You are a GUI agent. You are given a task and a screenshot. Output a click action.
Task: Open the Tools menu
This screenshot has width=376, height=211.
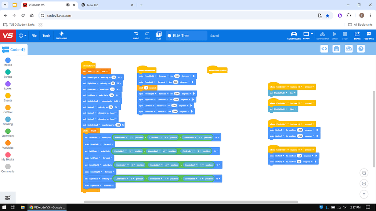pyautogui.click(x=46, y=36)
